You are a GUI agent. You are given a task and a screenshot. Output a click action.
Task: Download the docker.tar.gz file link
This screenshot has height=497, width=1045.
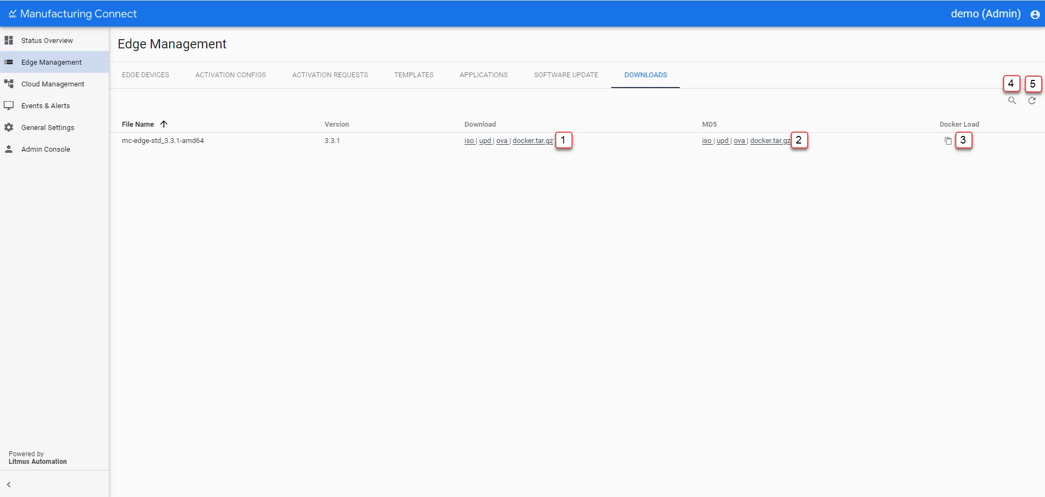533,141
